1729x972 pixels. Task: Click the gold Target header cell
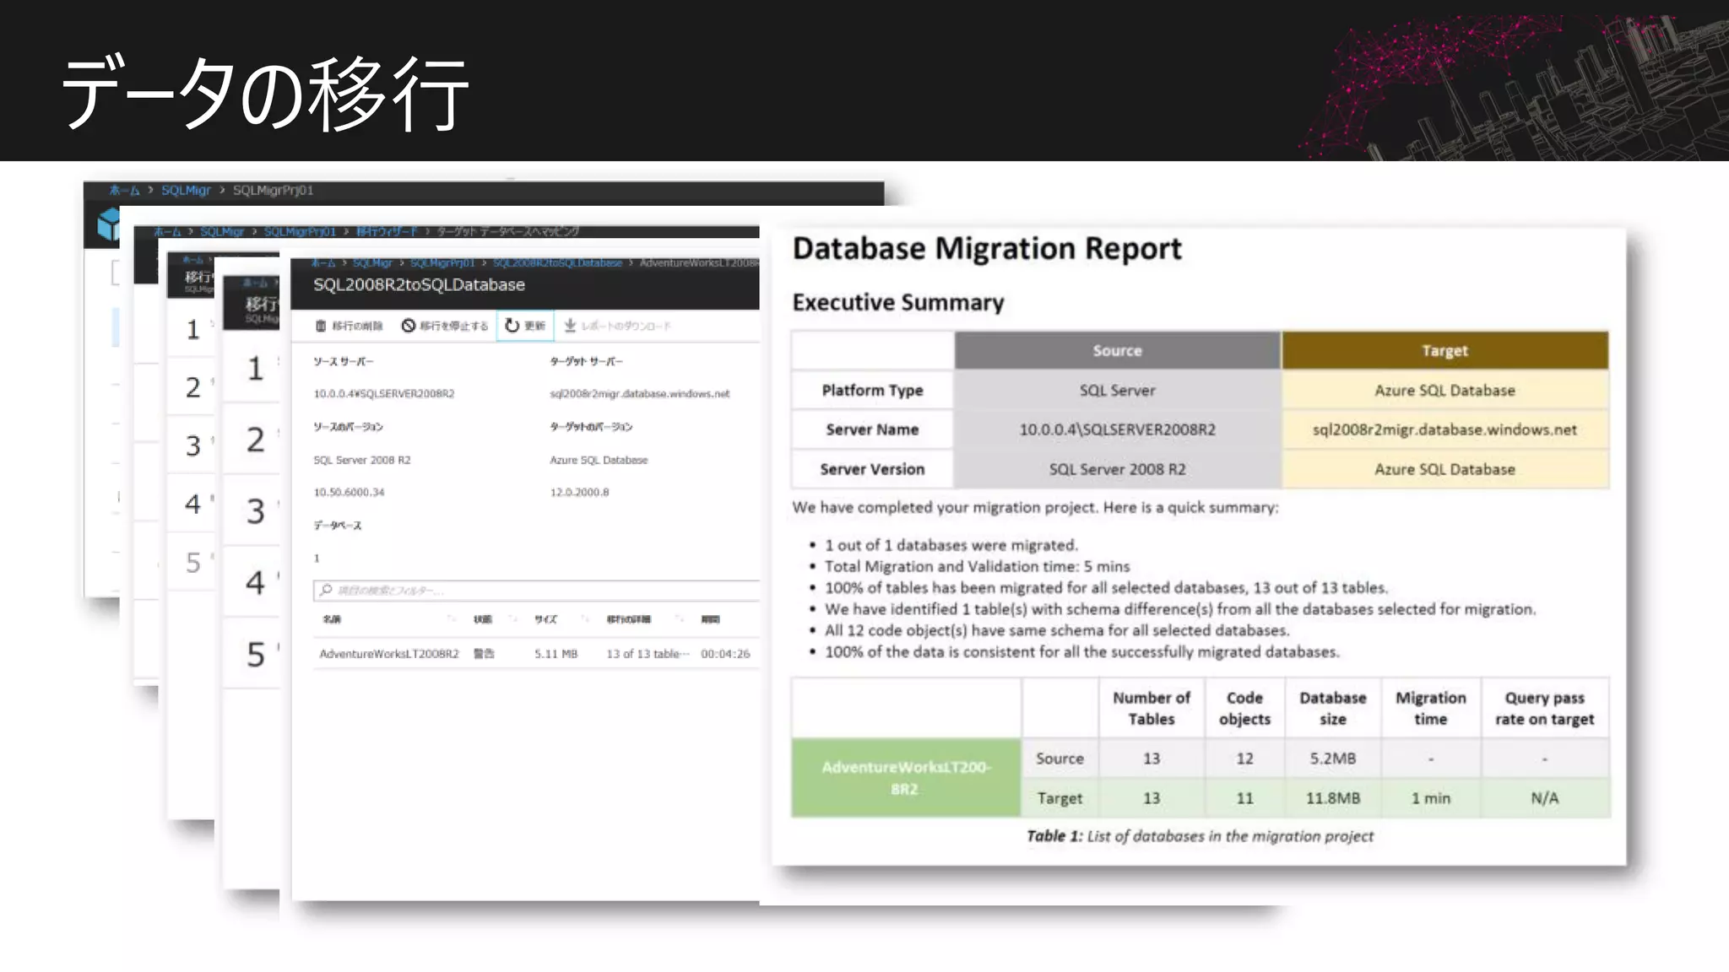pyautogui.click(x=1444, y=350)
